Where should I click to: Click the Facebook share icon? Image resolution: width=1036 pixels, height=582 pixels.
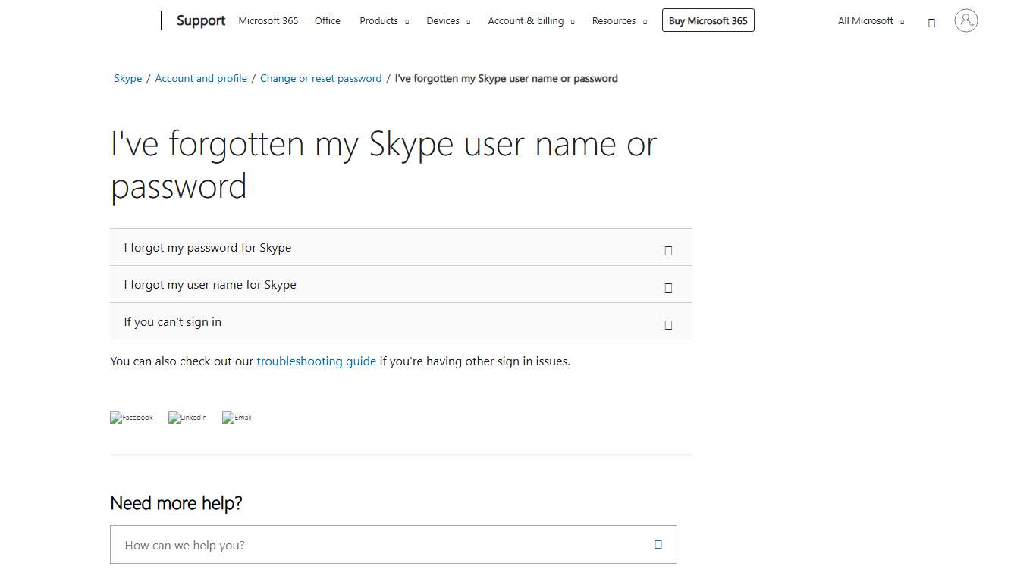click(x=131, y=417)
